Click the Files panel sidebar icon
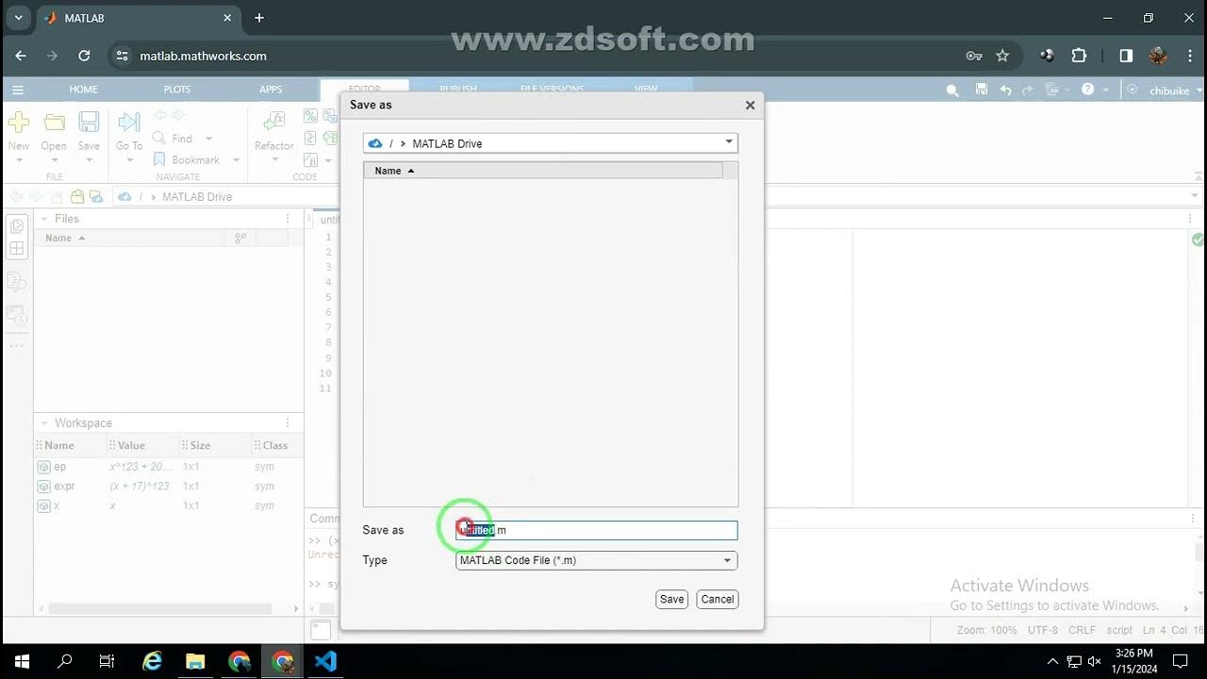 coord(17,225)
